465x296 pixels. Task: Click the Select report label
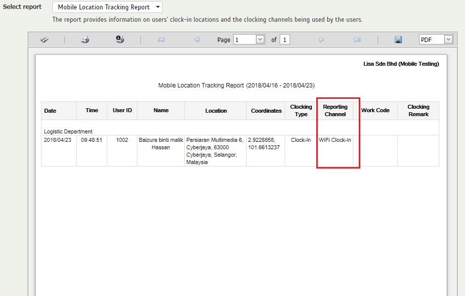pos(22,7)
